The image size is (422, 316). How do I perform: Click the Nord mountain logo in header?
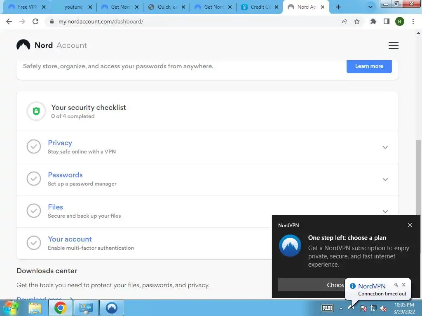[23, 45]
